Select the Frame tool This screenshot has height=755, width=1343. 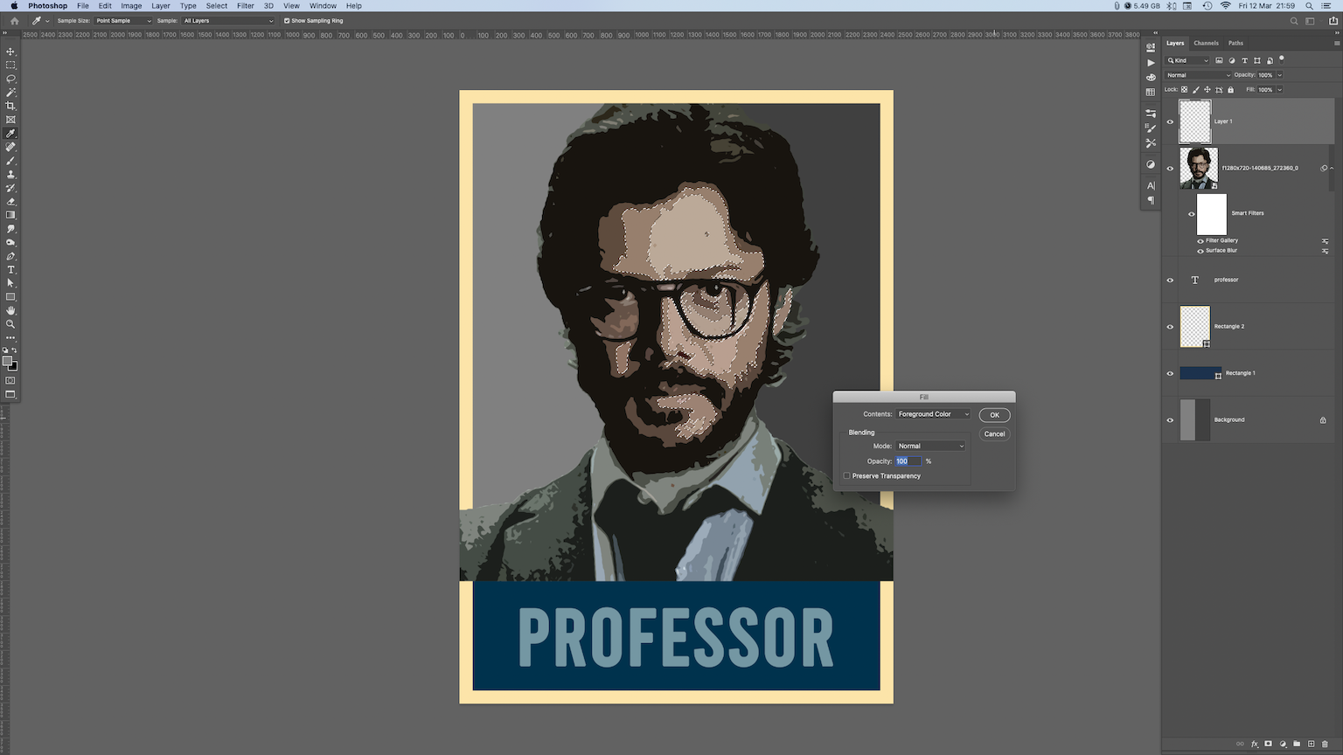(x=10, y=120)
